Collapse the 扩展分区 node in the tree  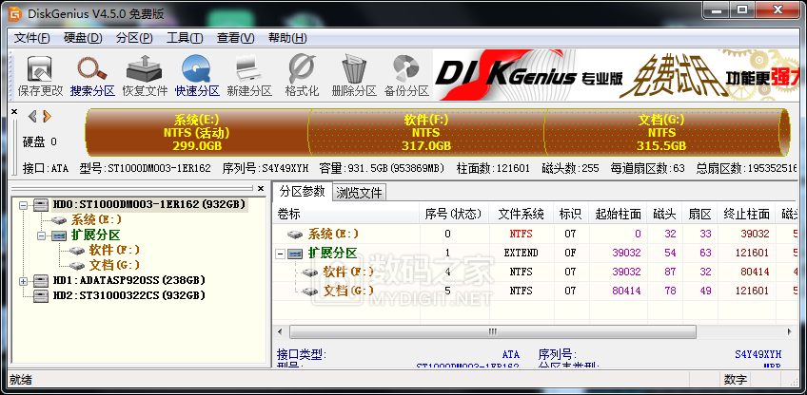point(41,235)
